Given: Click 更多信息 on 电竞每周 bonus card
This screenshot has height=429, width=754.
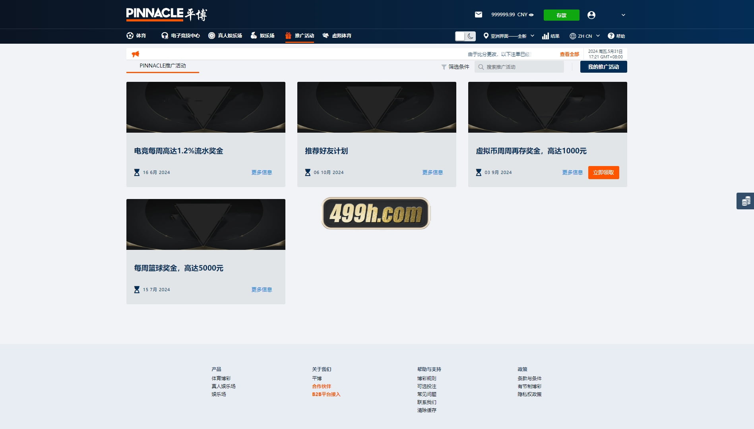Looking at the screenshot, I should pos(262,172).
